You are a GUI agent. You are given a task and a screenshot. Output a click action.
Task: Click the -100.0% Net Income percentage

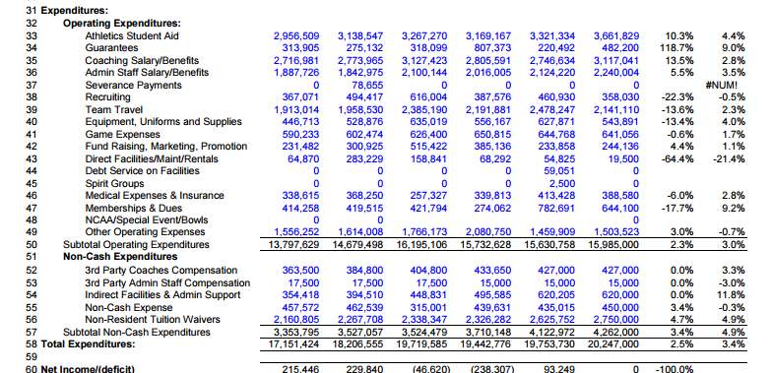[675, 368]
